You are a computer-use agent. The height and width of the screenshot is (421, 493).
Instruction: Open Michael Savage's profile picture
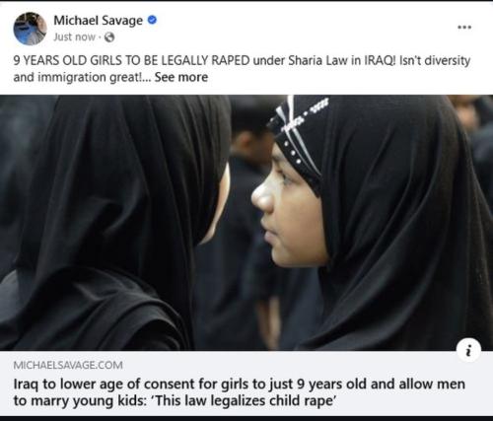click(x=30, y=29)
